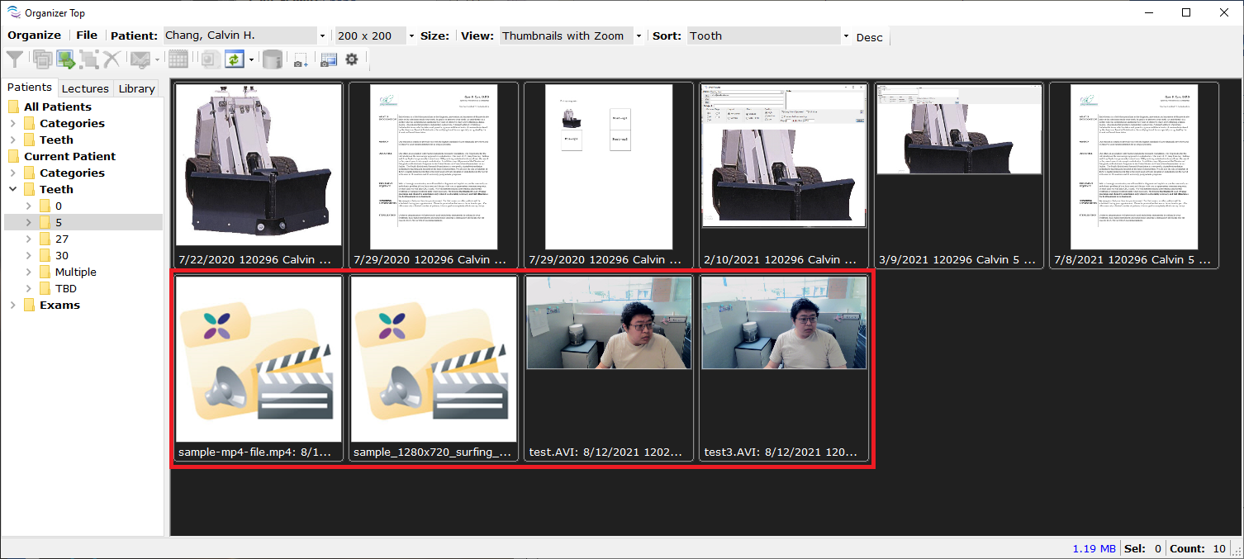Viewport: 1244px width, 559px height.
Task: Click the calendar grid icon
Action: (178, 59)
